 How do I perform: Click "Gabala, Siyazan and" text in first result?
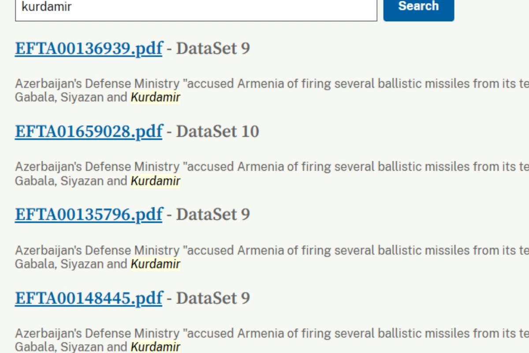click(x=71, y=97)
